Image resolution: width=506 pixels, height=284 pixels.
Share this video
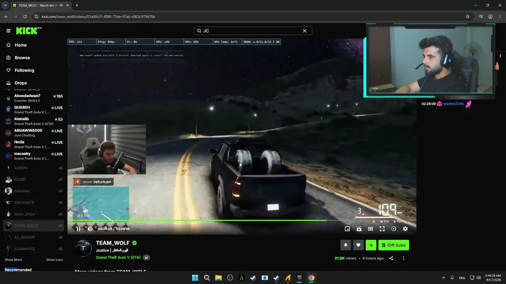pyautogui.click(x=391, y=258)
